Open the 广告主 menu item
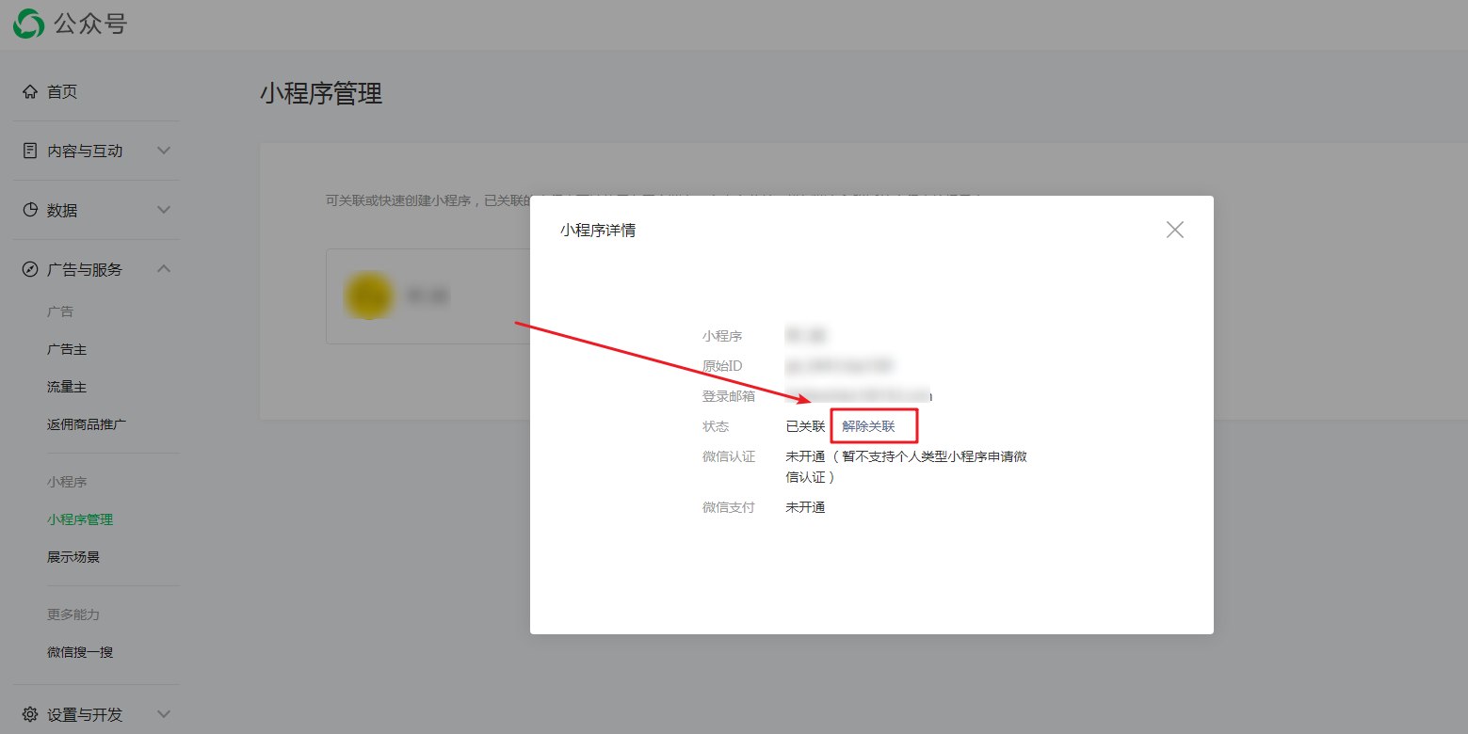The image size is (1468, 734). pos(67,349)
